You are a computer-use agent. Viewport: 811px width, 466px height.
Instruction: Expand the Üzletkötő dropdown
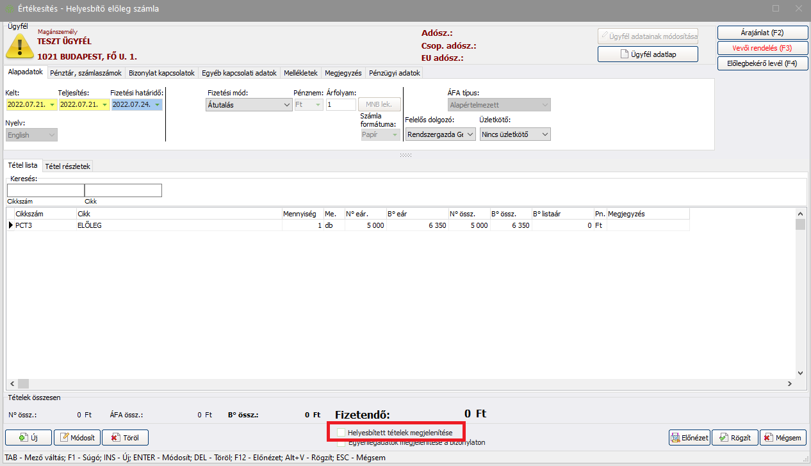click(x=545, y=134)
